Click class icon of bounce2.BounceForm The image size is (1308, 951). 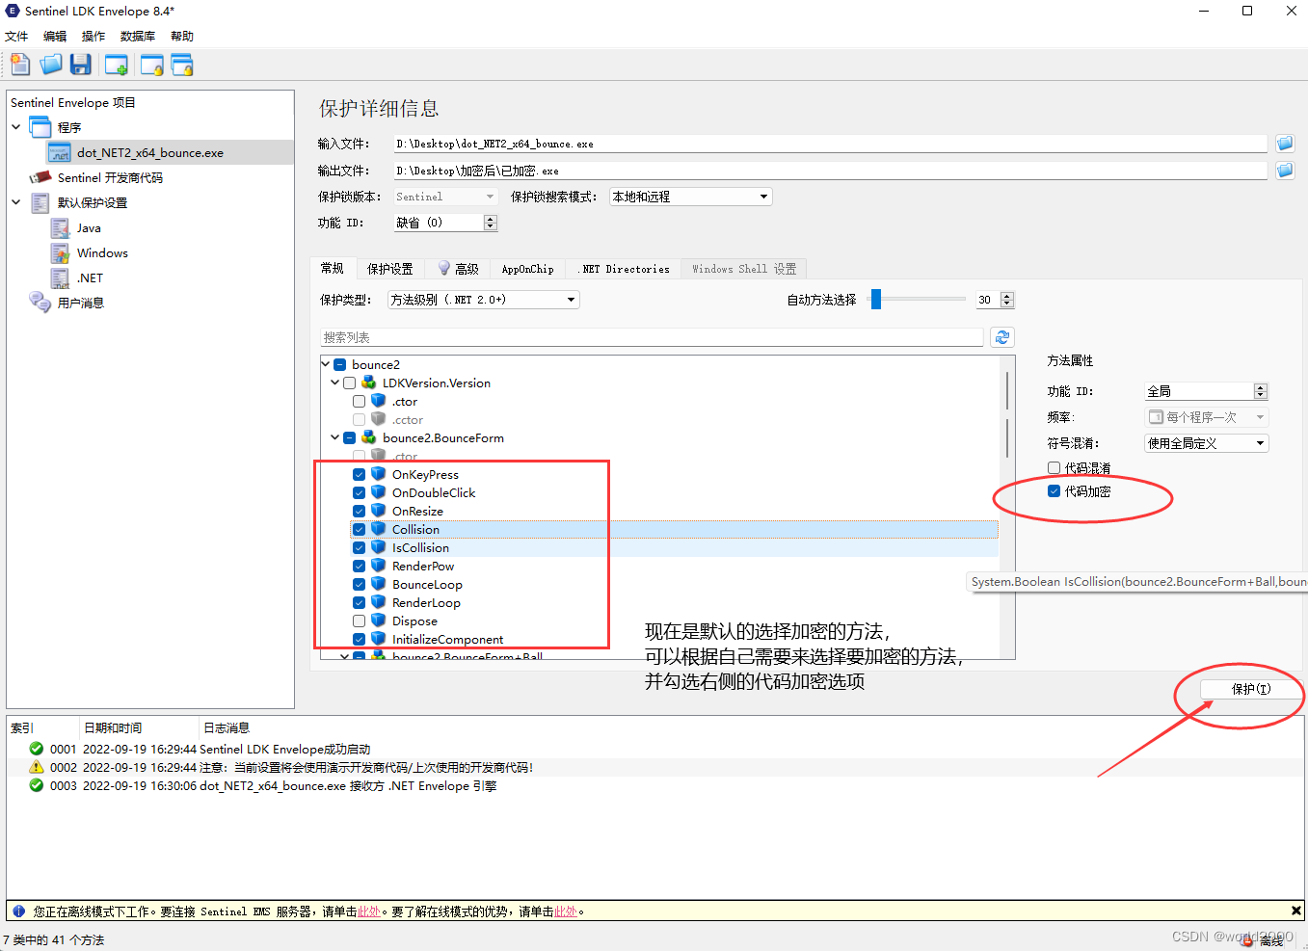[x=368, y=437]
